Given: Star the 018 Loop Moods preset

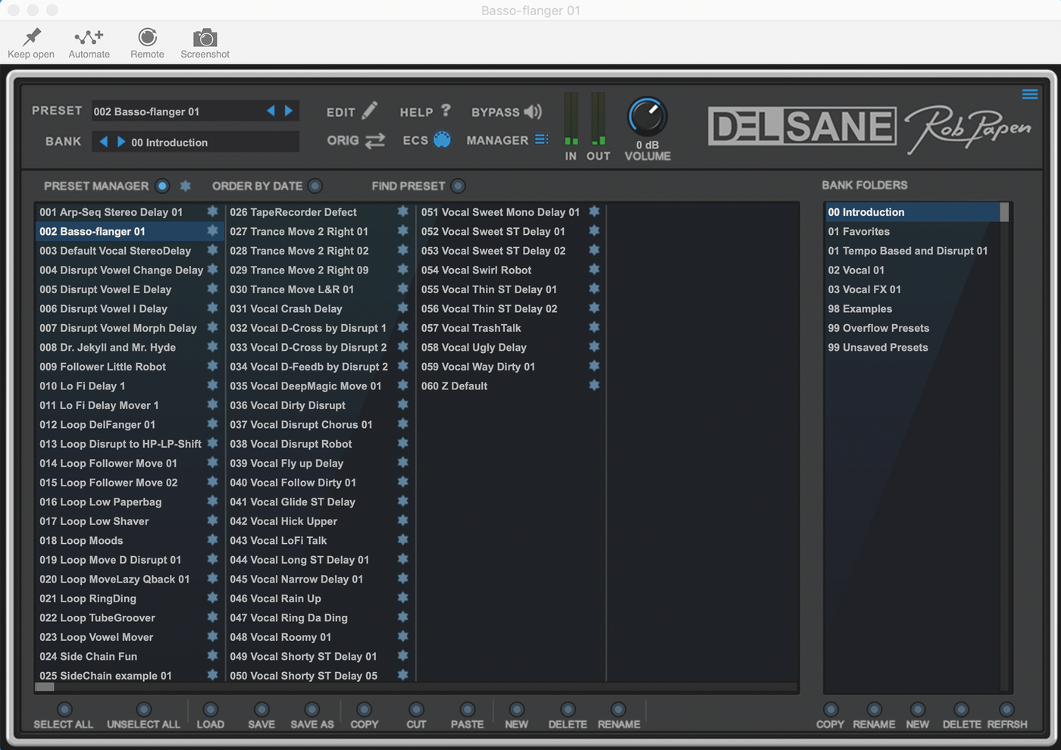Looking at the screenshot, I should click(212, 540).
